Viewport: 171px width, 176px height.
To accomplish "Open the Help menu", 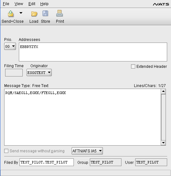I will 44,4.
